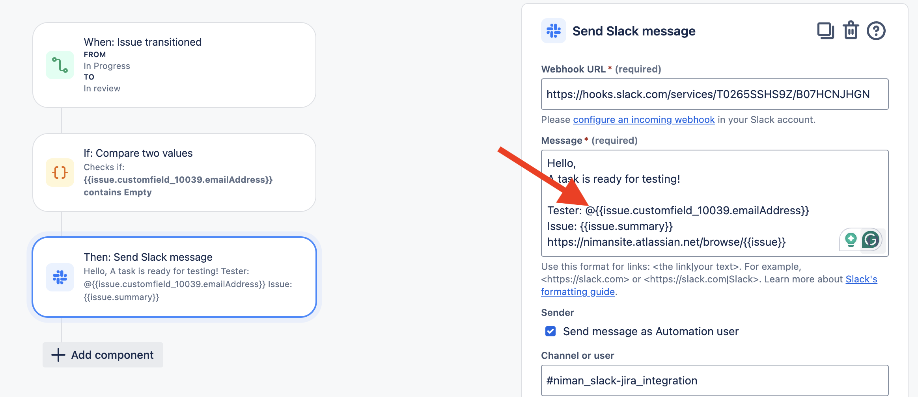Click the Slack logo in the panel header
This screenshot has height=397, width=918.
[554, 31]
